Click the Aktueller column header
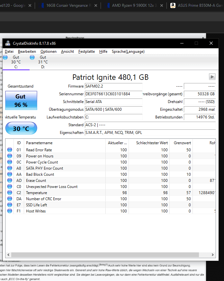This screenshot has width=224, height=281. [117, 143]
